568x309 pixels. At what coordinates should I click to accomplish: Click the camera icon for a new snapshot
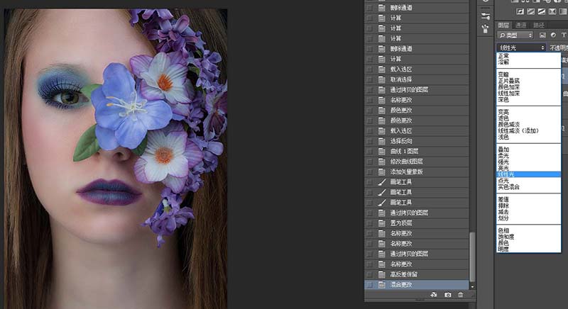click(447, 295)
